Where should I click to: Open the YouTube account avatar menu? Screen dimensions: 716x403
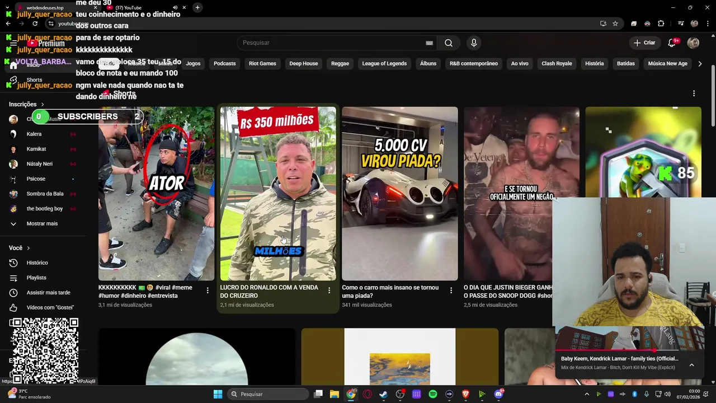(693, 43)
